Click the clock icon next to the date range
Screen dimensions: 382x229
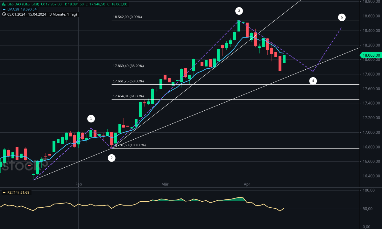[x=4, y=14]
